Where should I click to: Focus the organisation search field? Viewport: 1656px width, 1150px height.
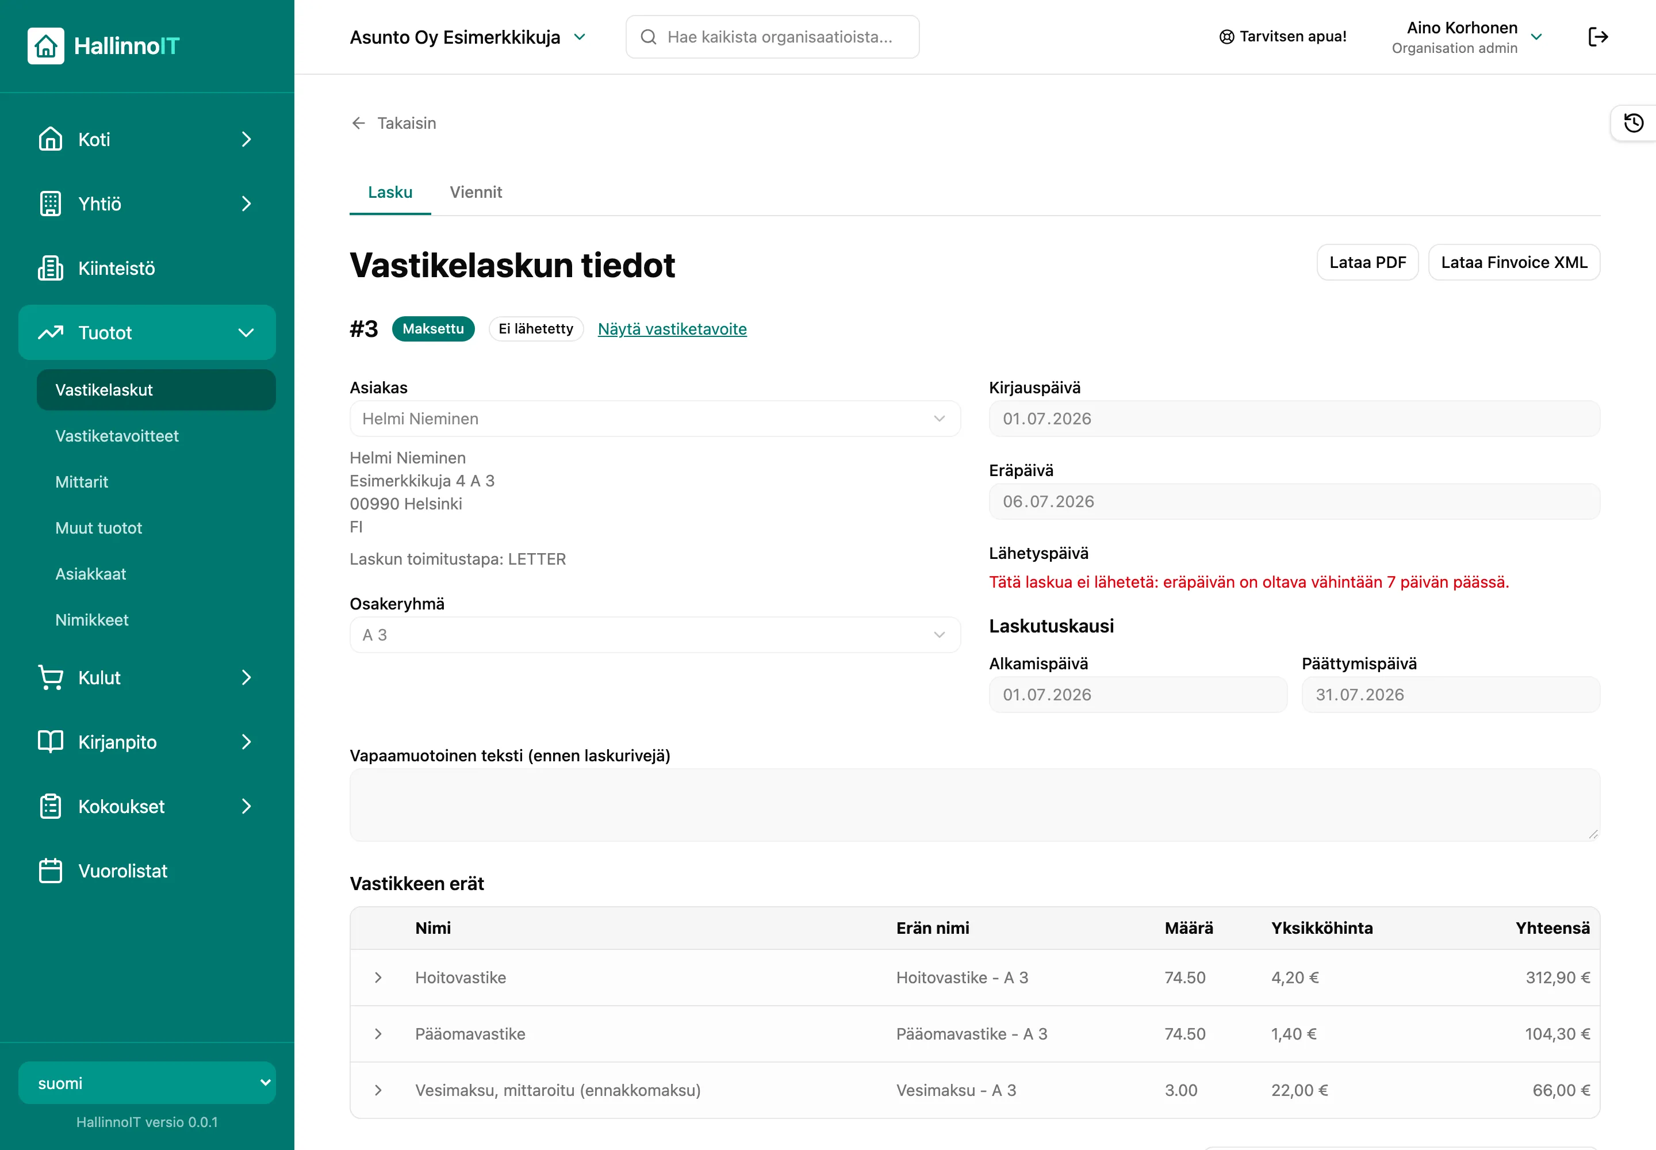(x=772, y=37)
